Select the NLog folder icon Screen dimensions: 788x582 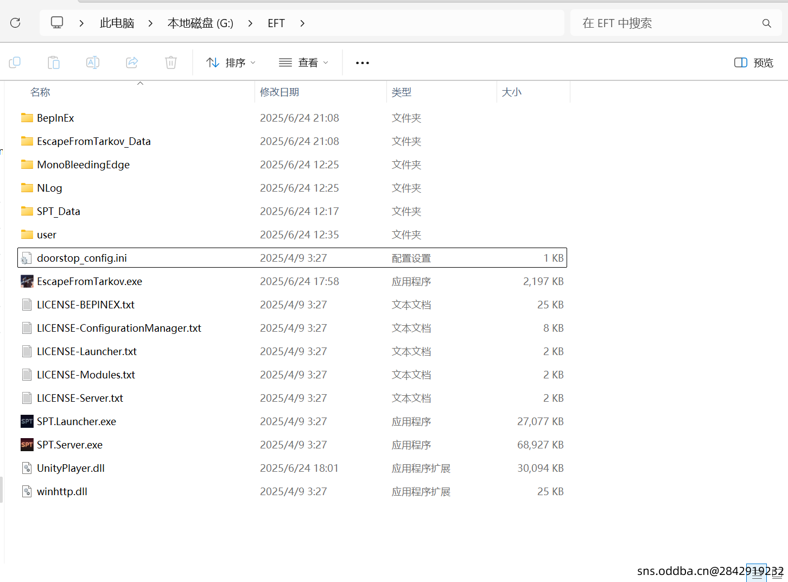27,188
